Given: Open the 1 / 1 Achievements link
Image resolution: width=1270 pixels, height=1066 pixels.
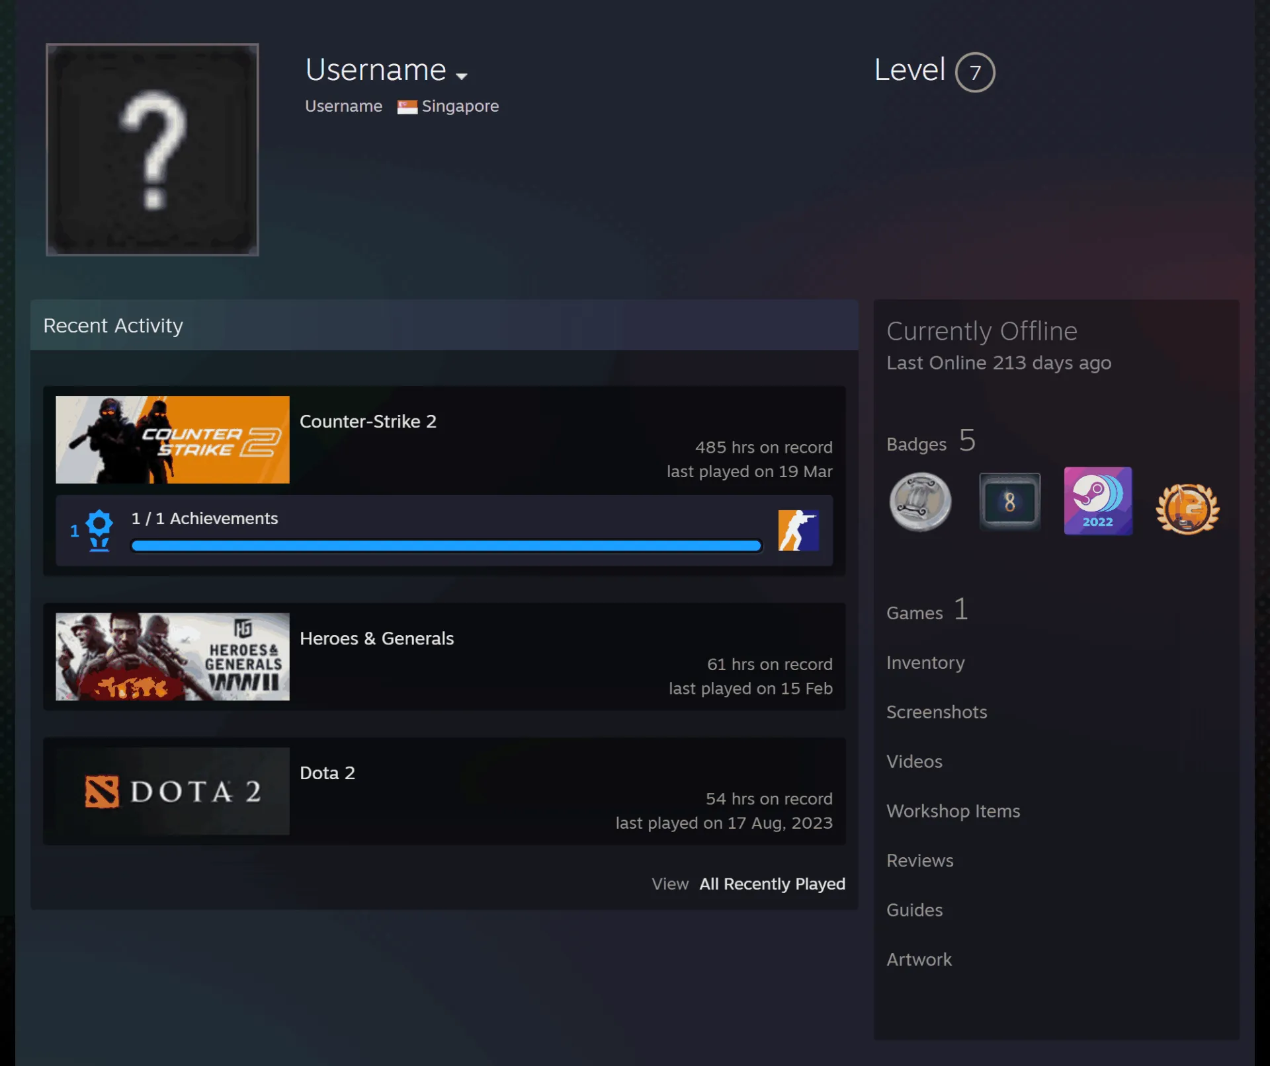Looking at the screenshot, I should [204, 518].
